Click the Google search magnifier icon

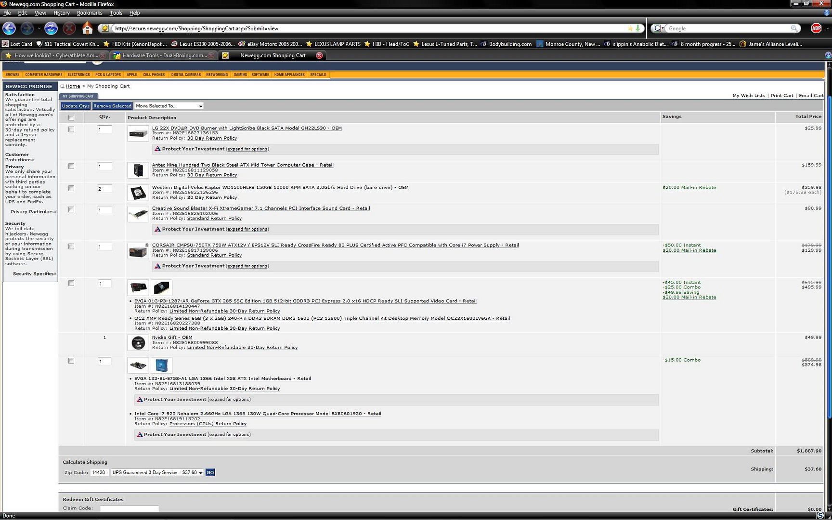tap(794, 28)
